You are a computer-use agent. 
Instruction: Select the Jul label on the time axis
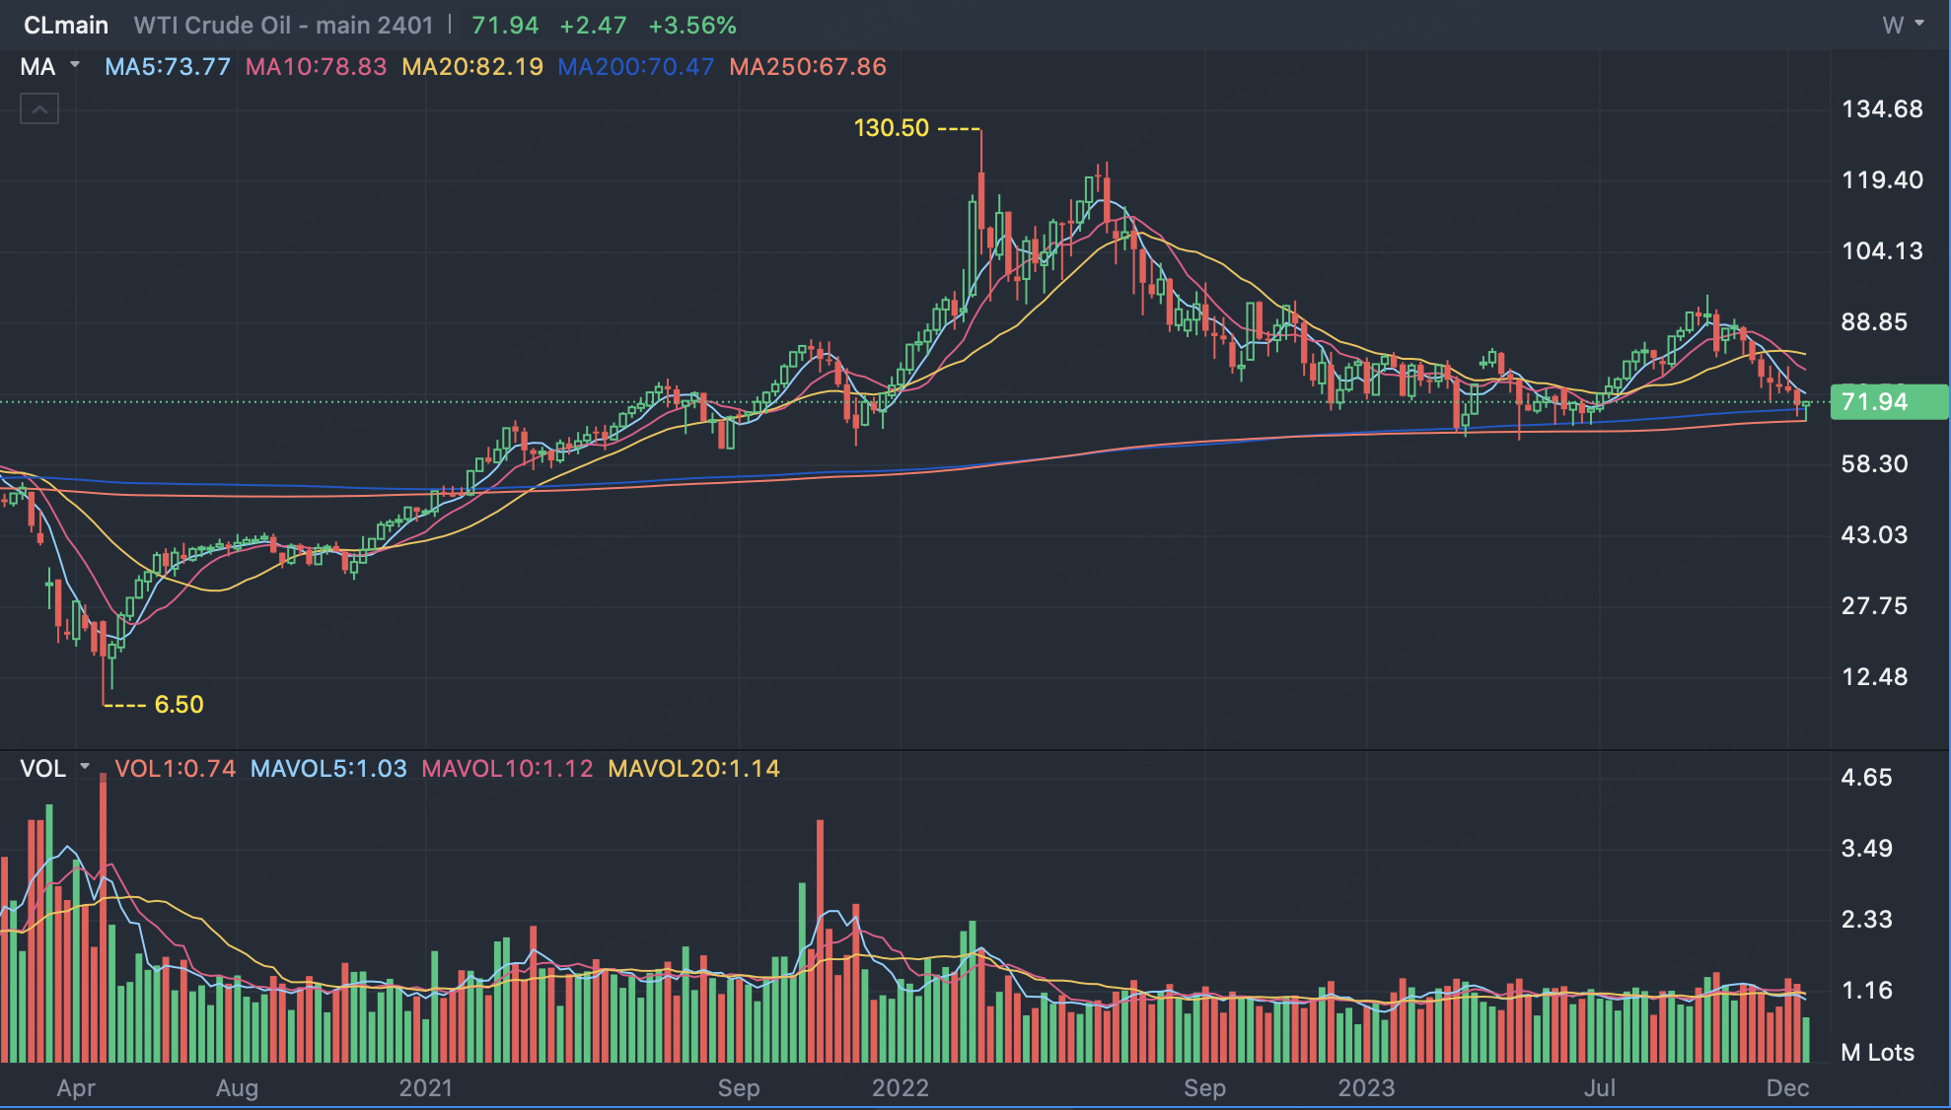click(1599, 1088)
